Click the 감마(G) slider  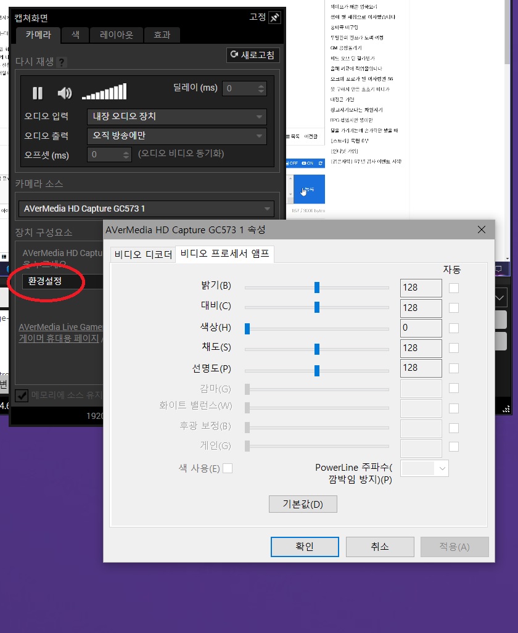(317, 389)
